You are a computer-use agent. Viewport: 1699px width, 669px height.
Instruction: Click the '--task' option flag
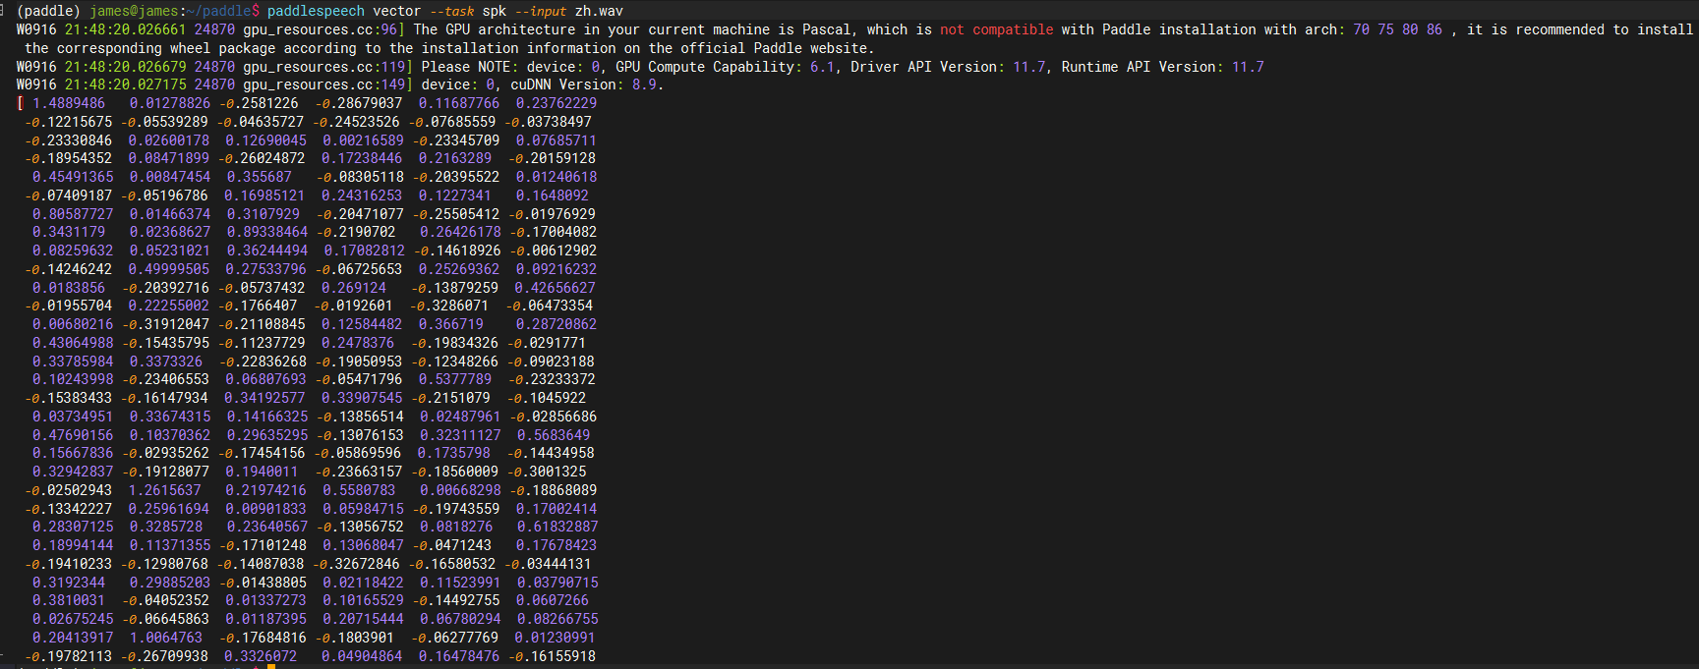(x=452, y=11)
